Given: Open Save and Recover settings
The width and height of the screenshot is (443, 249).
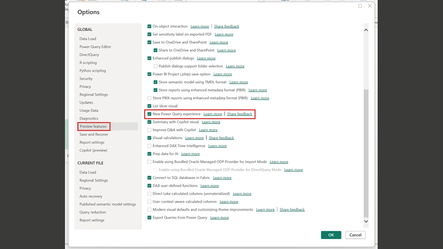Looking at the screenshot, I should [x=94, y=135].
